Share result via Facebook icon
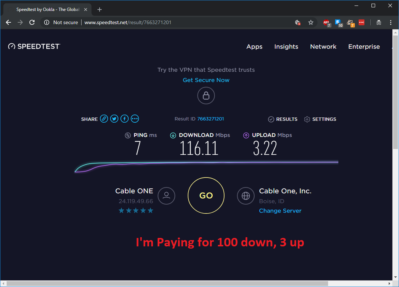Image resolution: width=399 pixels, height=287 pixels. (x=124, y=119)
